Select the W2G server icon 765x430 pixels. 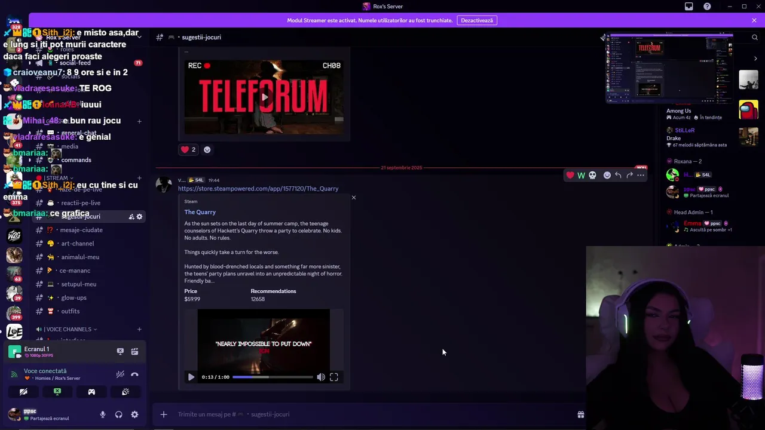(x=14, y=236)
